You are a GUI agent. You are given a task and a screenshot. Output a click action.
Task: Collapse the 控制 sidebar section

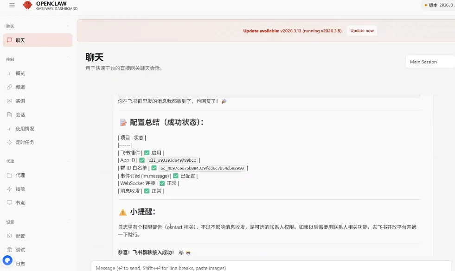[x=68, y=59]
